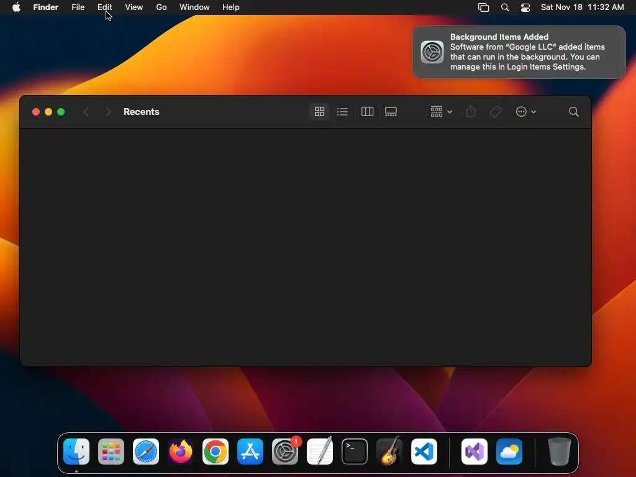Switch Finder to gallery view
The image size is (636, 477).
click(391, 112)
